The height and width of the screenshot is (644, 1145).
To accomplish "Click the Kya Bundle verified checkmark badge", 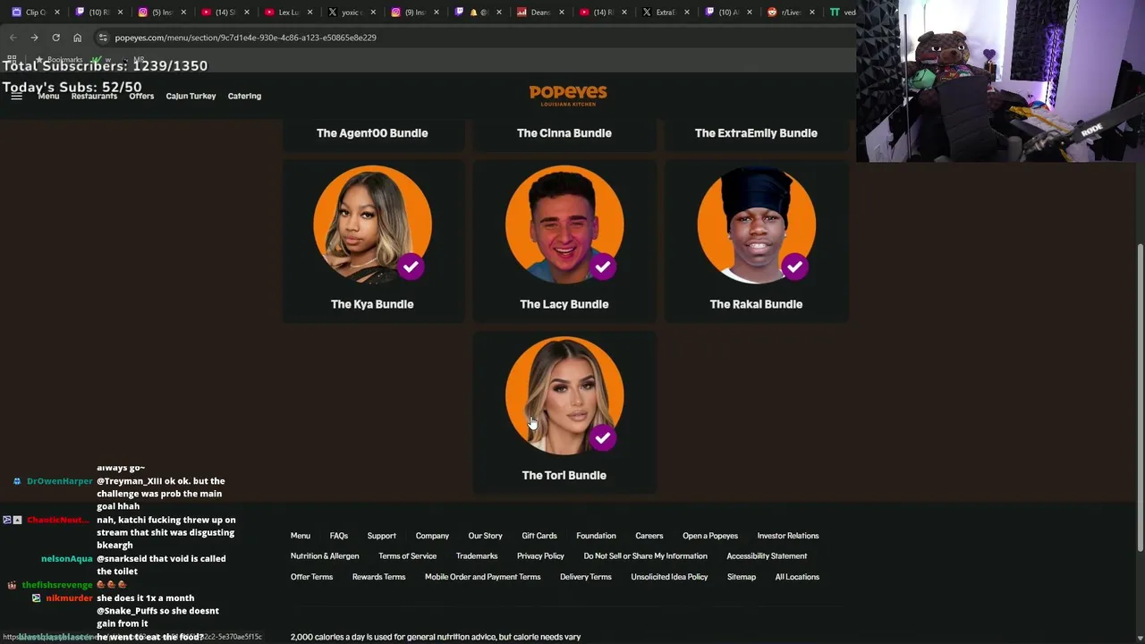I will coord(411,267).
